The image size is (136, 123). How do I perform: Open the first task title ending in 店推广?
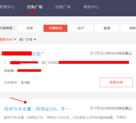tap(23, 54)
